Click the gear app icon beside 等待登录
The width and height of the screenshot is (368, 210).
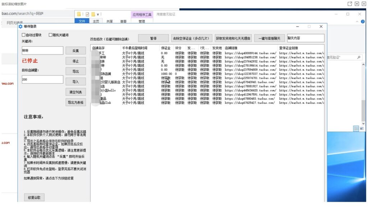click(x=20, y=27)
